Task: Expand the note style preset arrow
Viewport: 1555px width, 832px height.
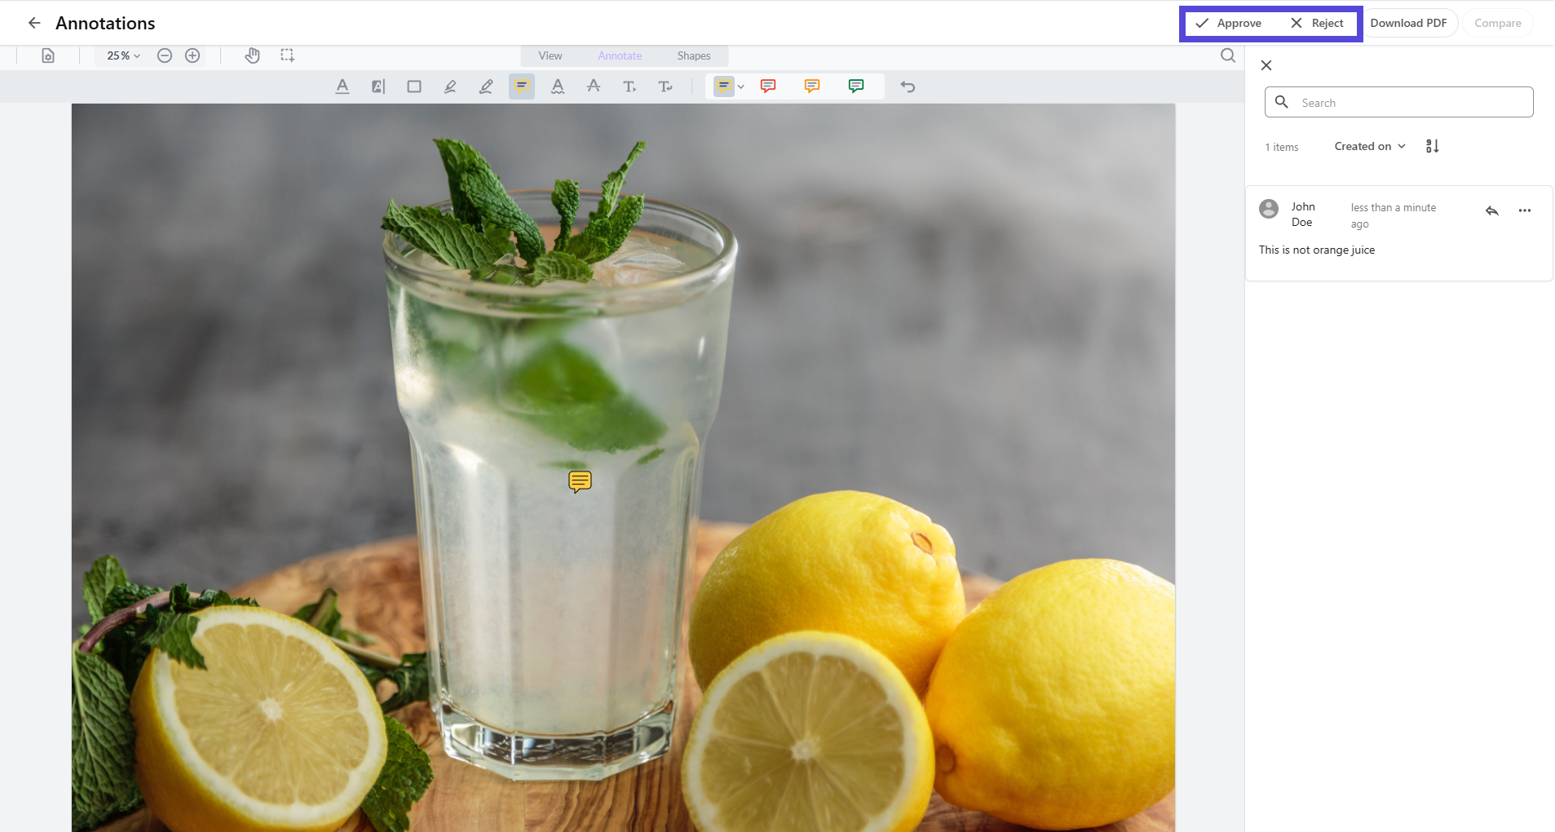Action: tap(741, 86)
